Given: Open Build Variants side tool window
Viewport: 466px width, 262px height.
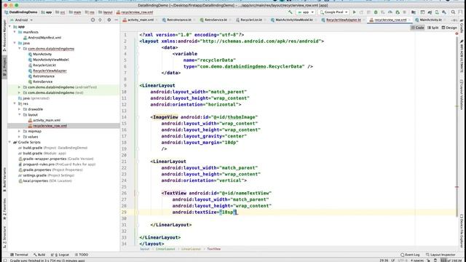Looking at the screenshot, I should click(4, 180).
